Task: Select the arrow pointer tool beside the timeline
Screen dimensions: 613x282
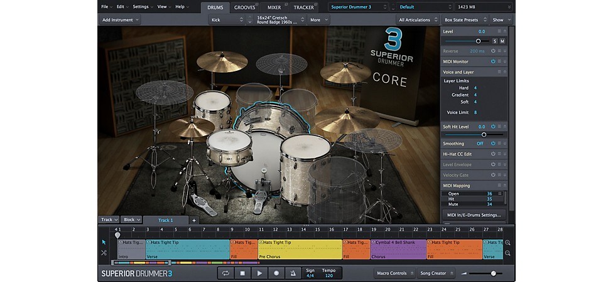Action: pos(104,243)
